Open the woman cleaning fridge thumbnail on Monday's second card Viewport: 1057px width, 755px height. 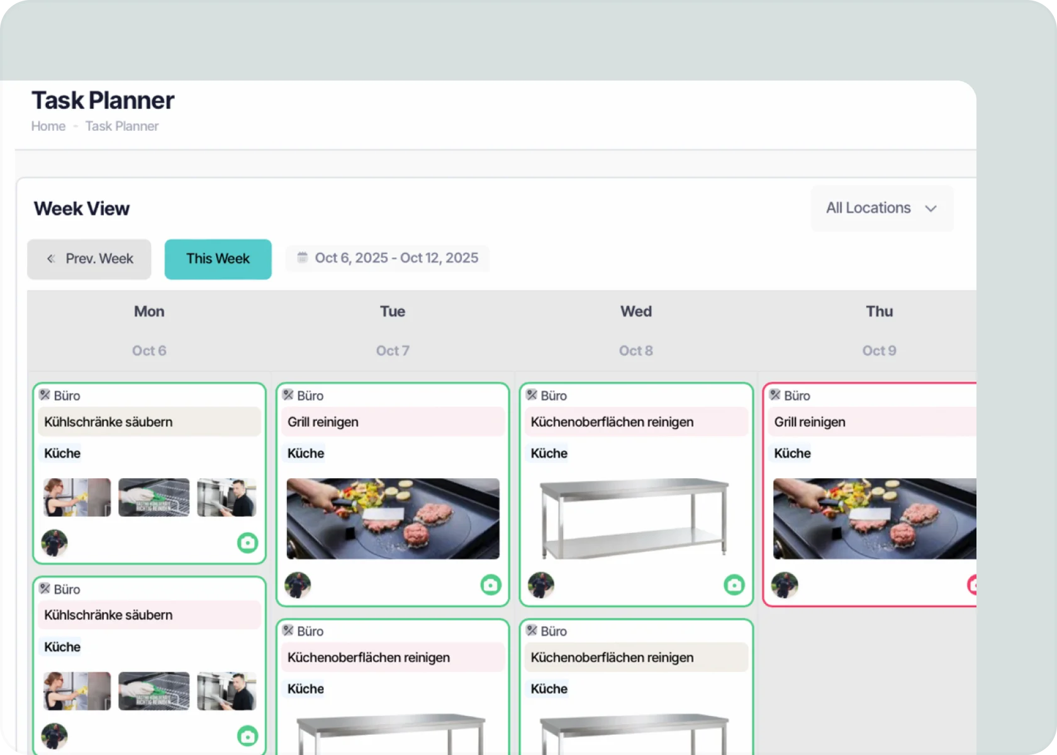[77, 691]
